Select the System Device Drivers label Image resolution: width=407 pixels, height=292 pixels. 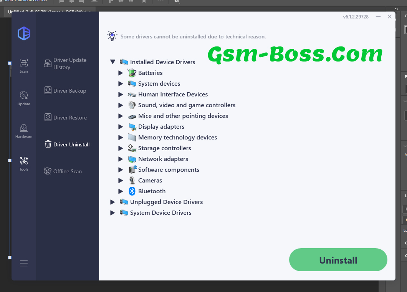click(160, 213)
